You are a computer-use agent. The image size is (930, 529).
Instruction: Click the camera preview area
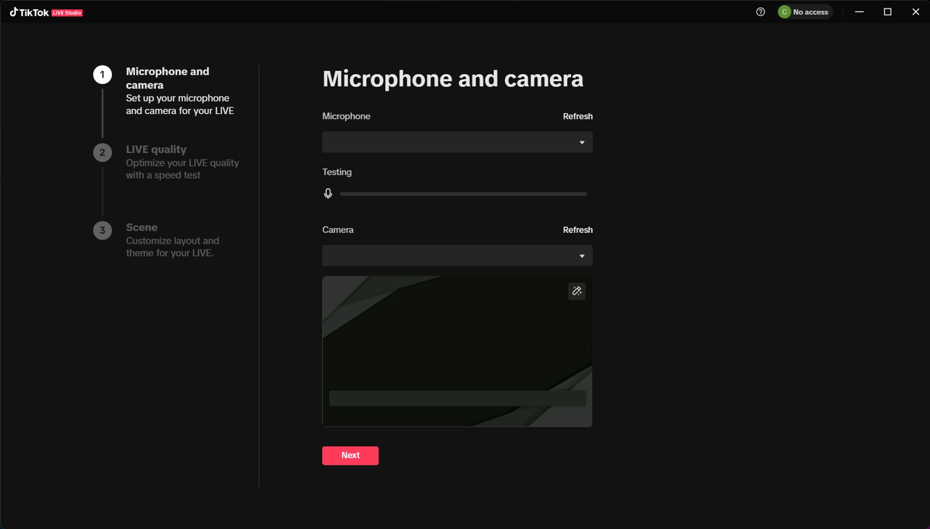[457, 341]
